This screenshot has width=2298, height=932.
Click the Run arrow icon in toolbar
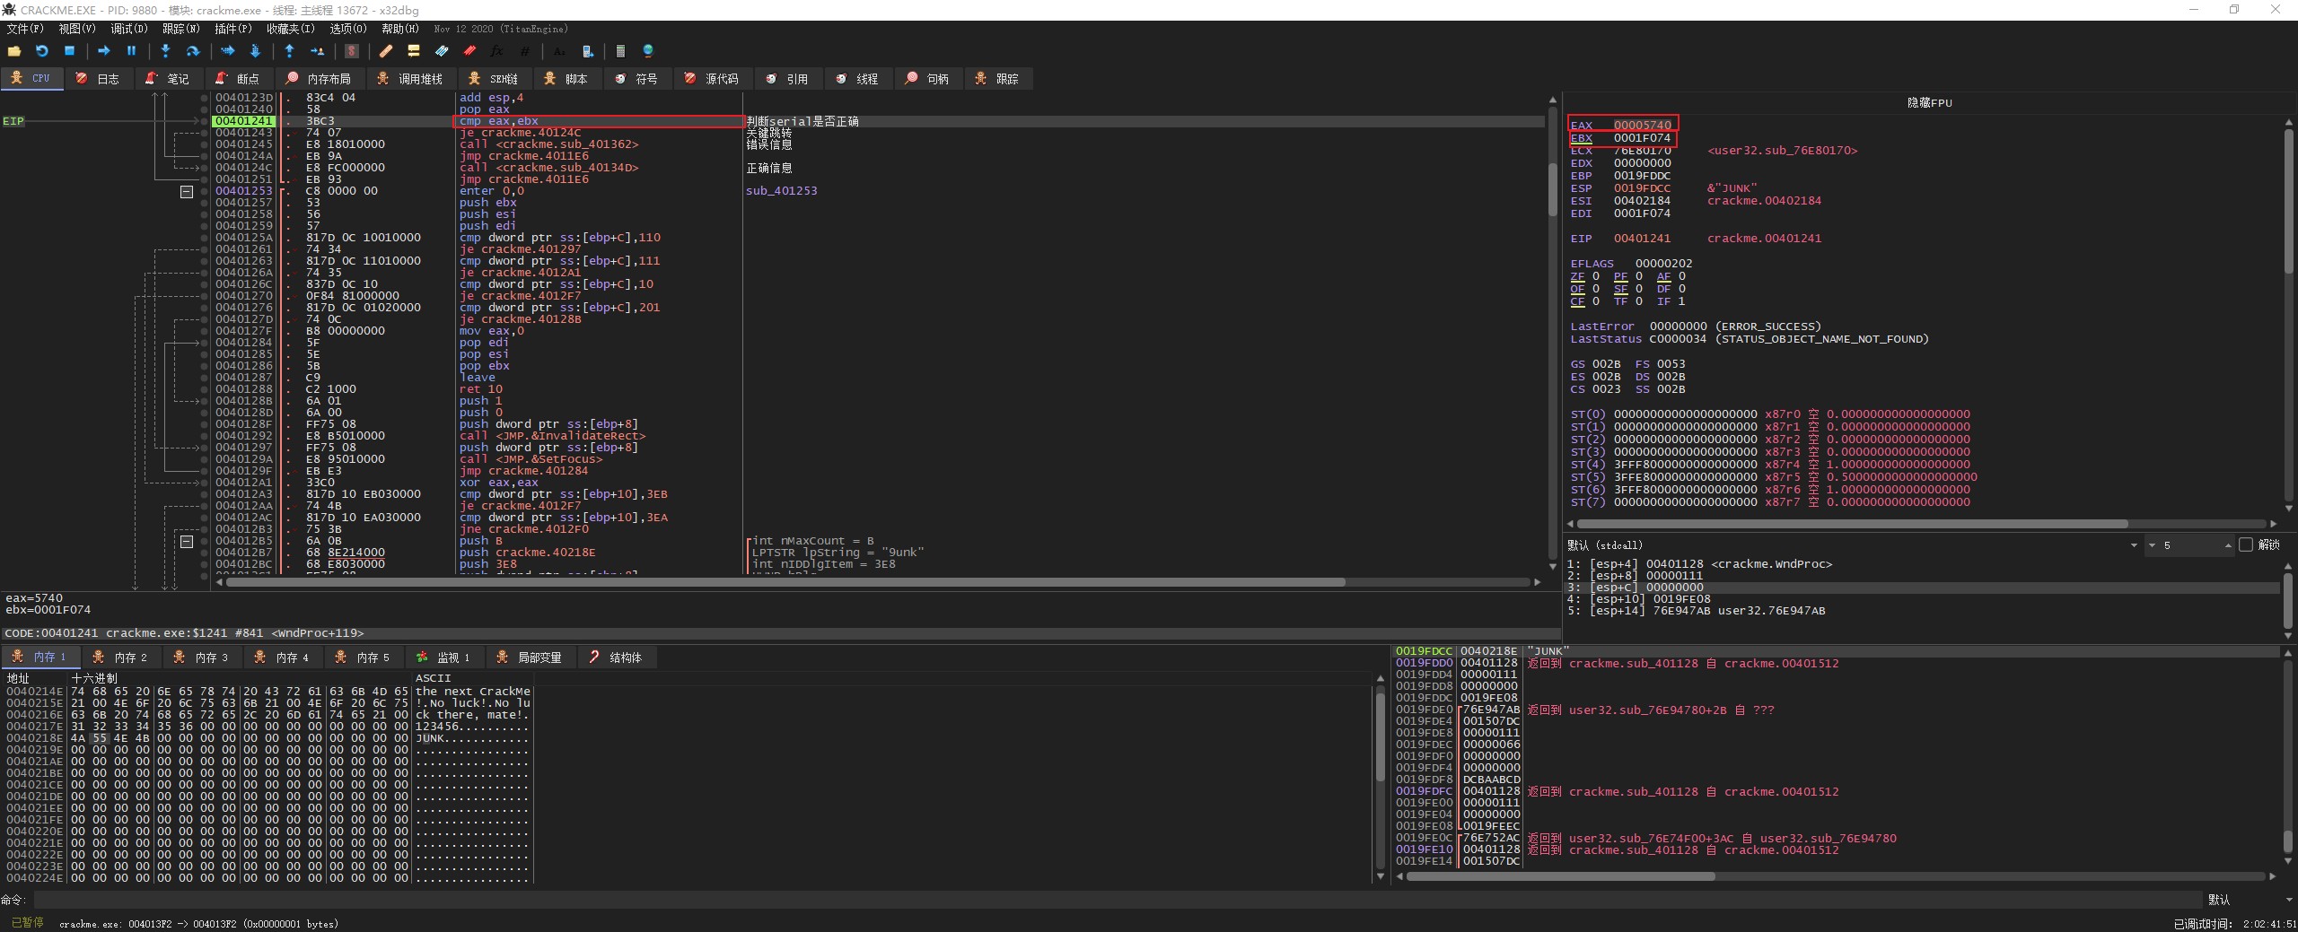click(103, 51)
